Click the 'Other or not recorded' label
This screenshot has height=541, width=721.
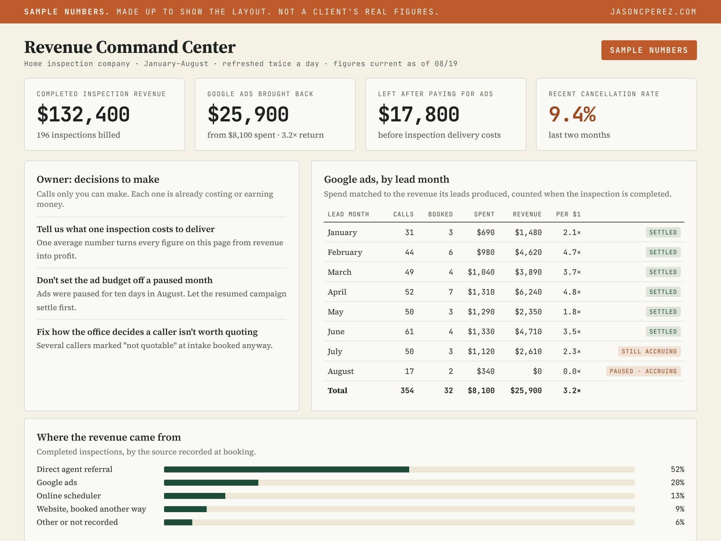[77, 522]
